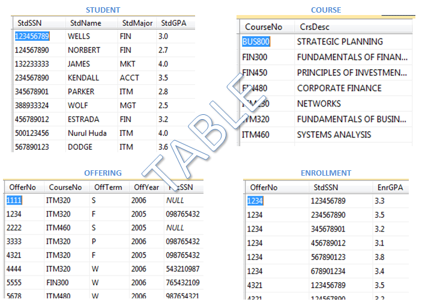Select GPA 2.7 in NORBERT's row
This screenshot has width=428, height=308.
coord(163,50)
